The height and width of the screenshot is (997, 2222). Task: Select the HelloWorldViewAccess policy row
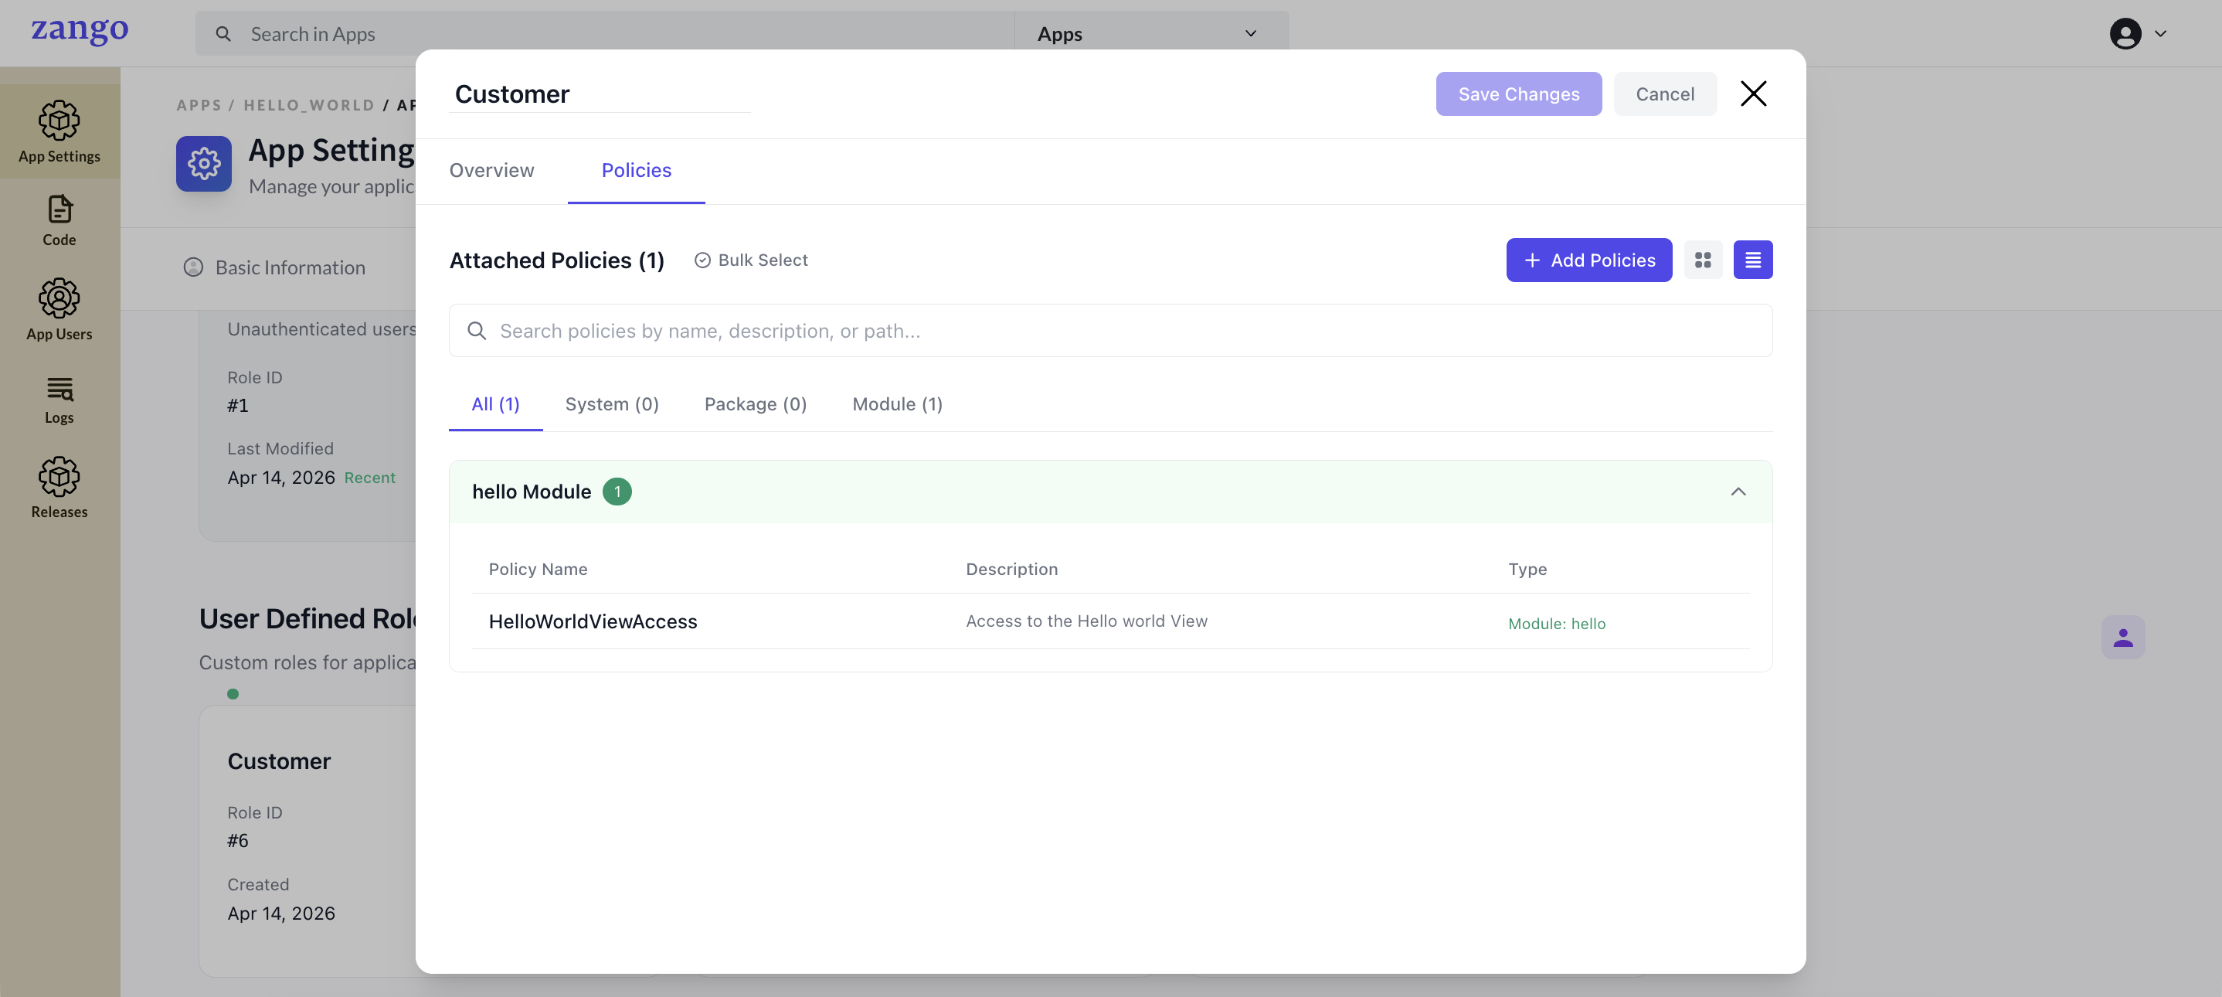pos(1110,621)
